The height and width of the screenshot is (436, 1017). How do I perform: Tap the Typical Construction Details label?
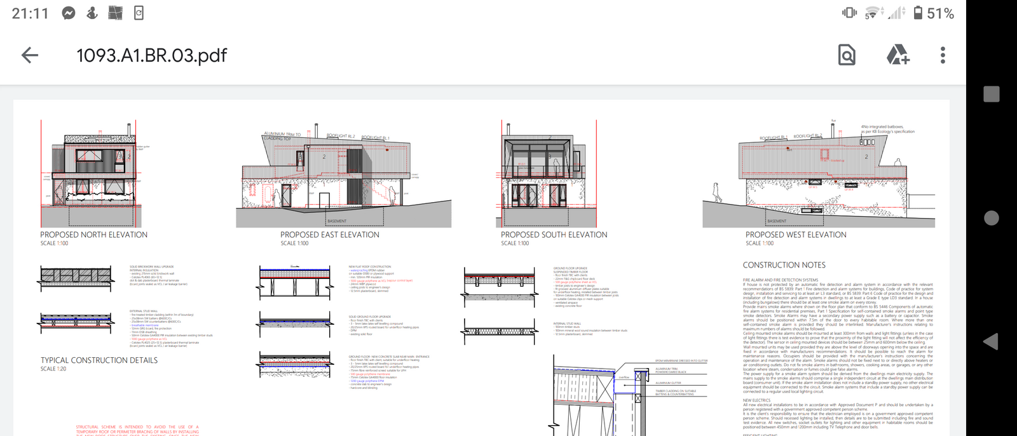pos(99,360)
